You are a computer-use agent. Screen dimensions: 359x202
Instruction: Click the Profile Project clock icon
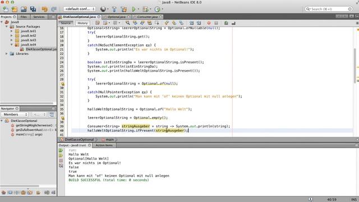pyautogui.click(x=157, y=9)
